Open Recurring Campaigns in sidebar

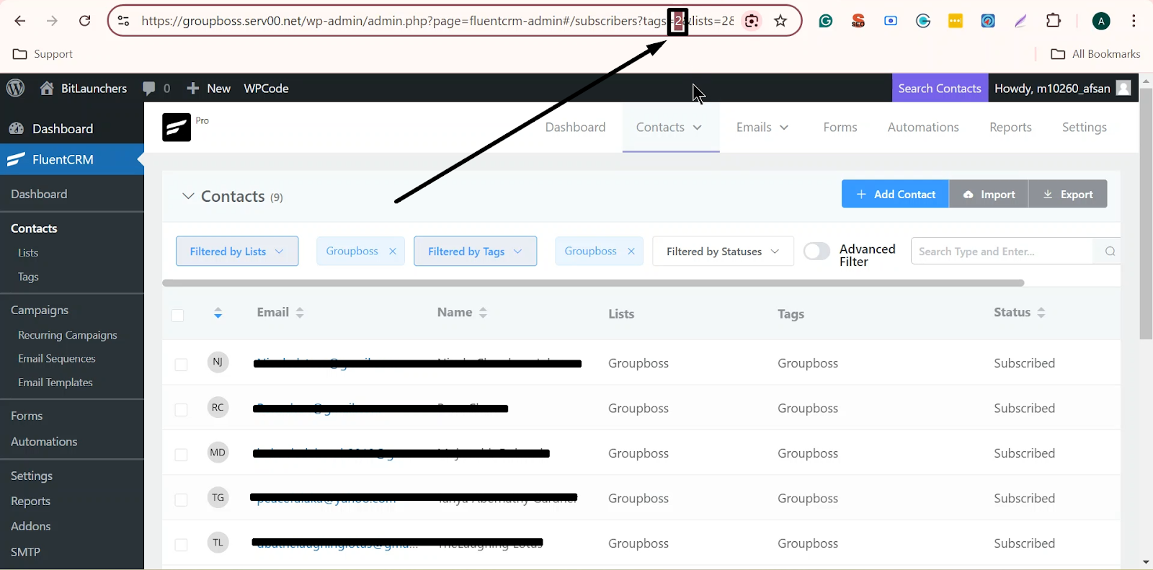68,334
